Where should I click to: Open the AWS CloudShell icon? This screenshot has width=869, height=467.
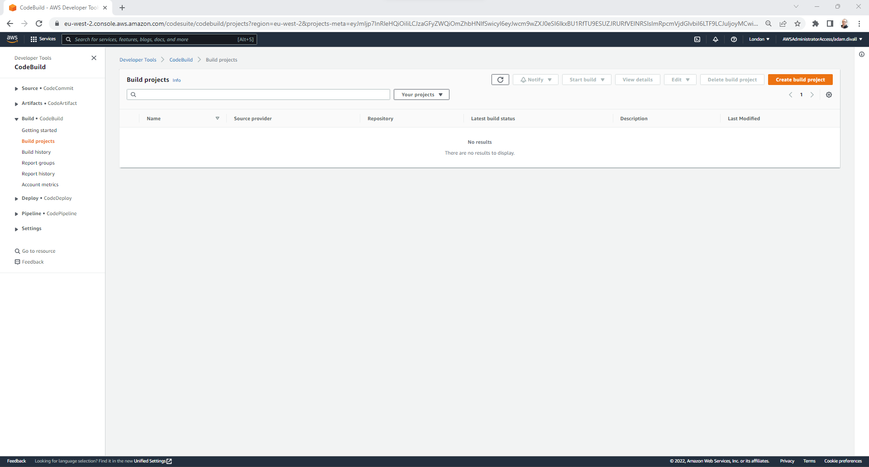coord(697,39)
